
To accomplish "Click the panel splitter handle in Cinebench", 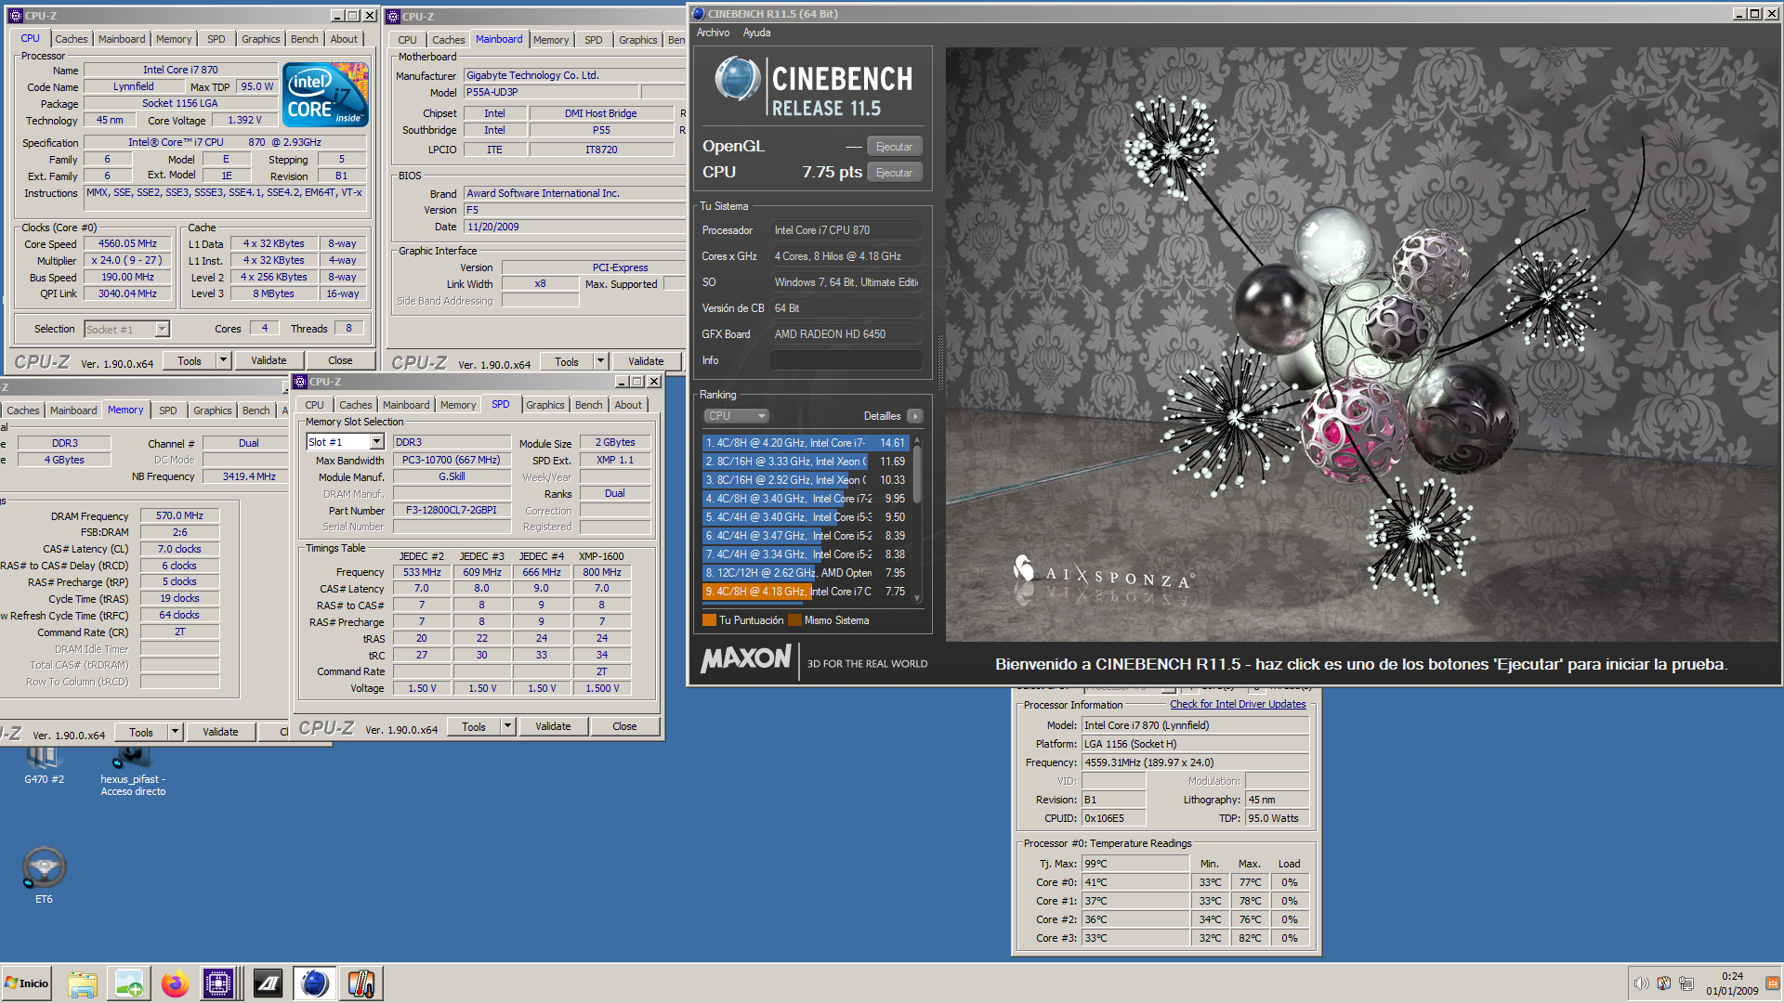I will tap(940, 362).
